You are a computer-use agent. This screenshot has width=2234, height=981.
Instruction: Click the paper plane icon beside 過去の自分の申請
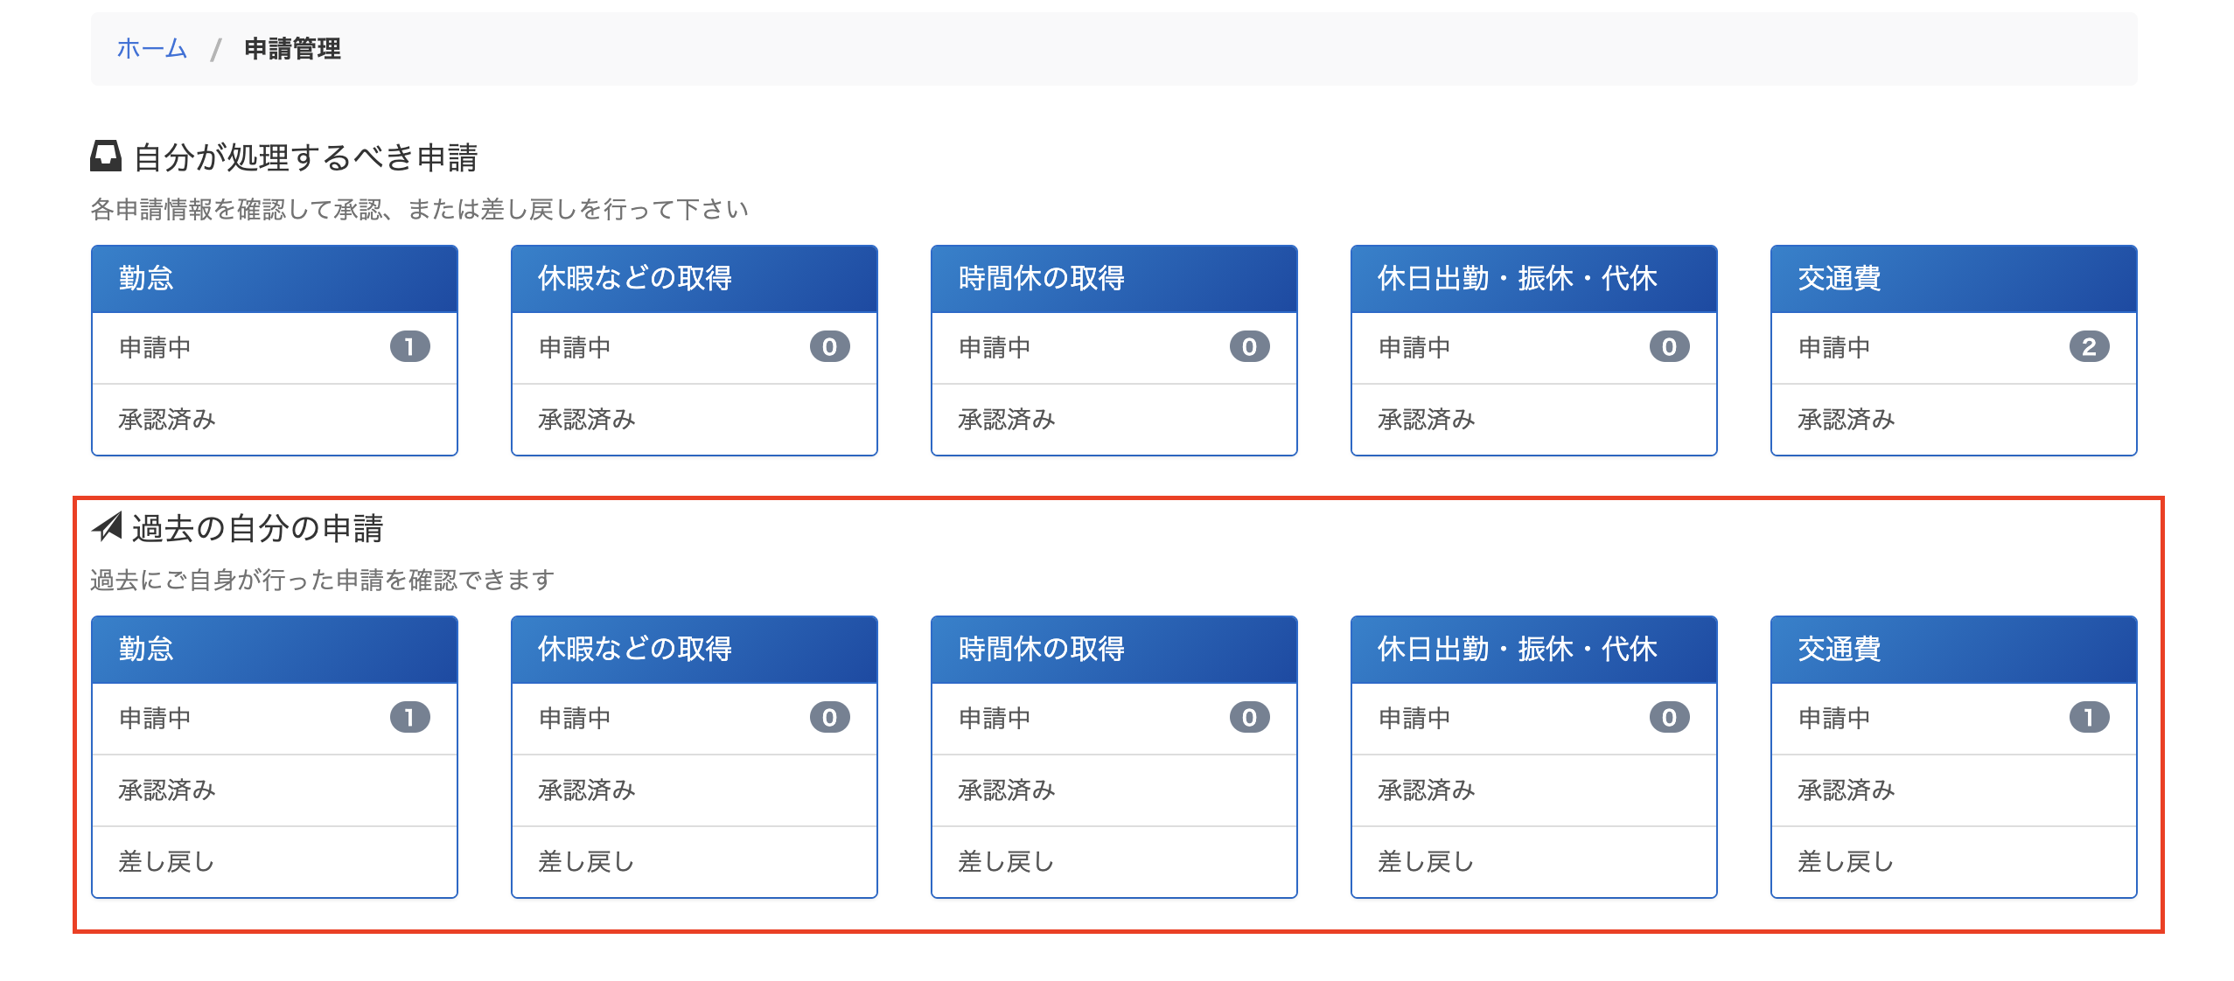(x=108, y=527)
